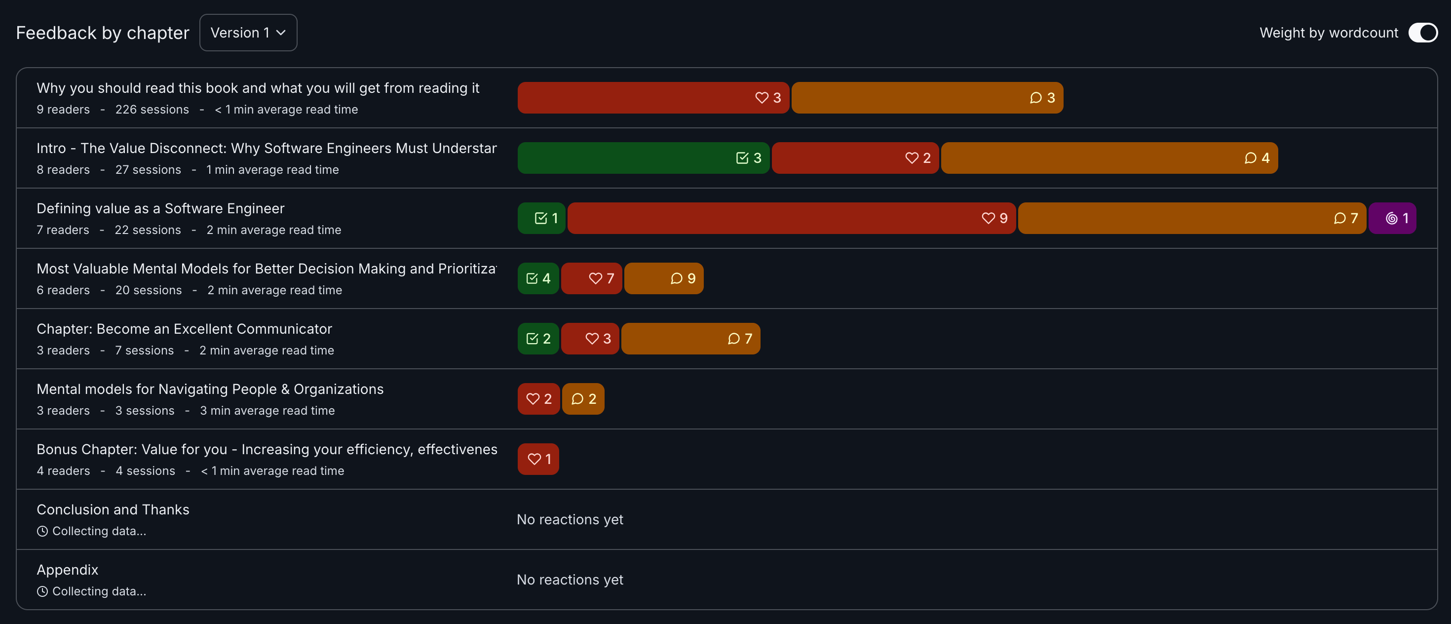Click heart icon in Bonus Chapter row
The width and height of the screenshot is (1451, 624).
click(534, 460)
